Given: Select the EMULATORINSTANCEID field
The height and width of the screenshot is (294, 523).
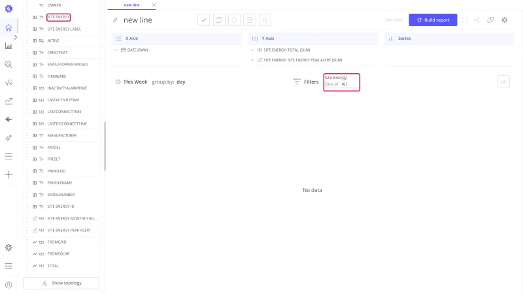Looking at the screenshot, I should pyautogui.click(x=68, y=64).
